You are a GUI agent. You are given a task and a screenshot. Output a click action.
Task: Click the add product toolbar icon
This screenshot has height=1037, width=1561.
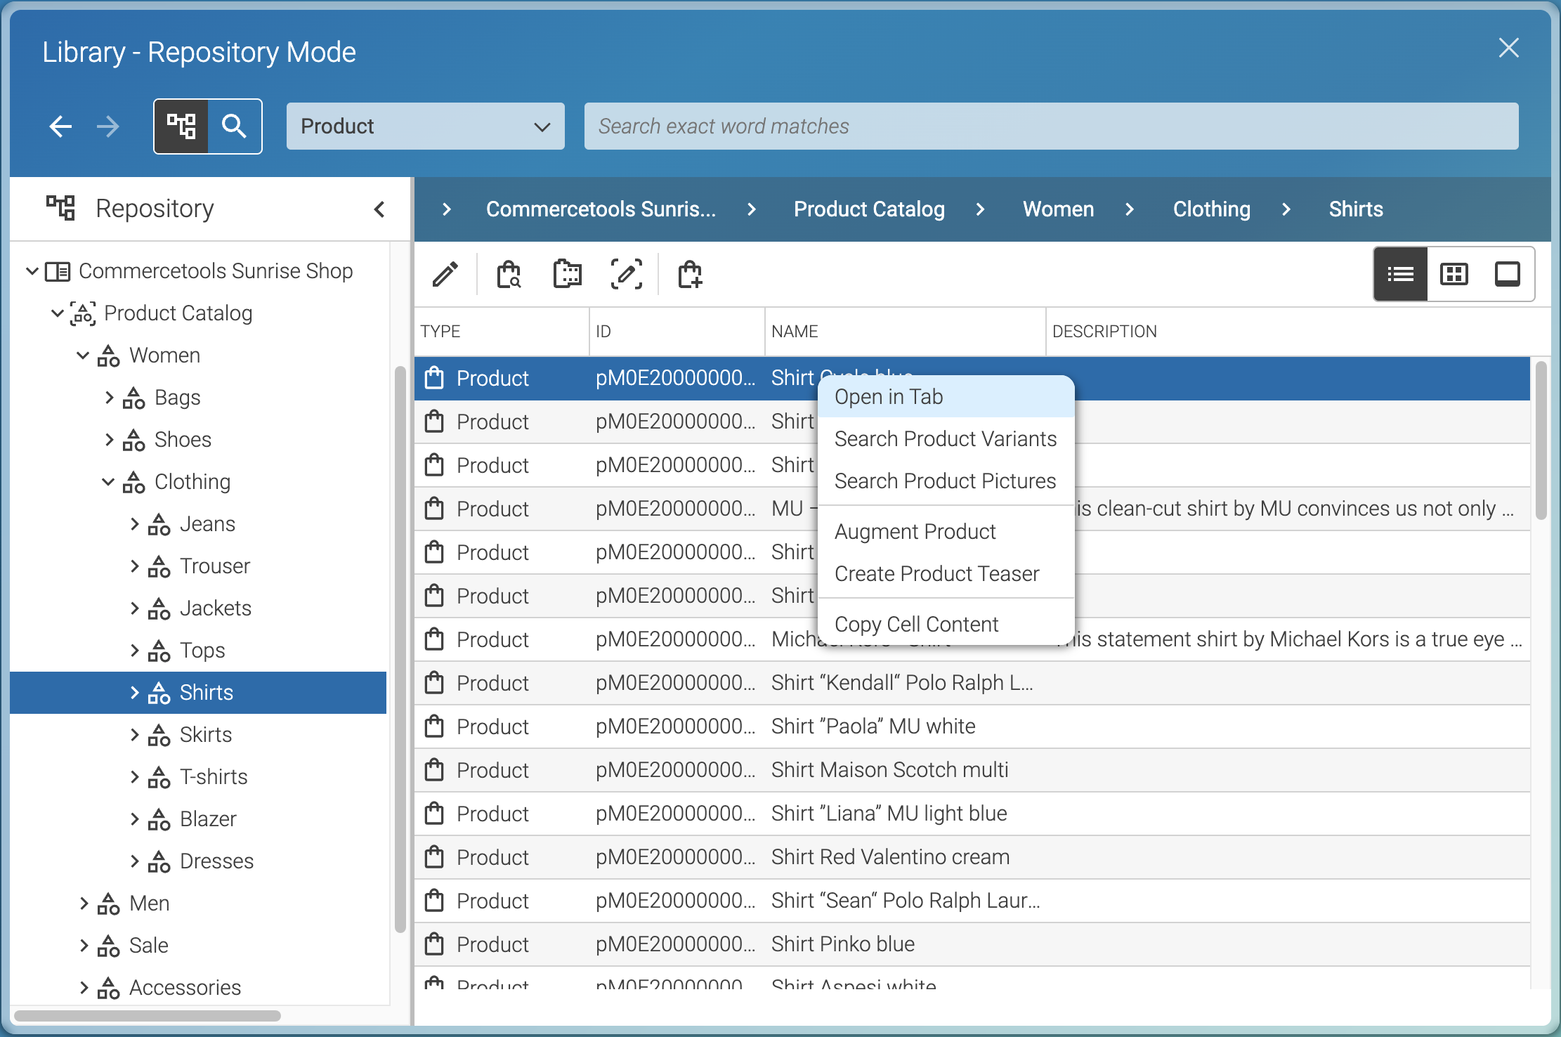[689, 274]
